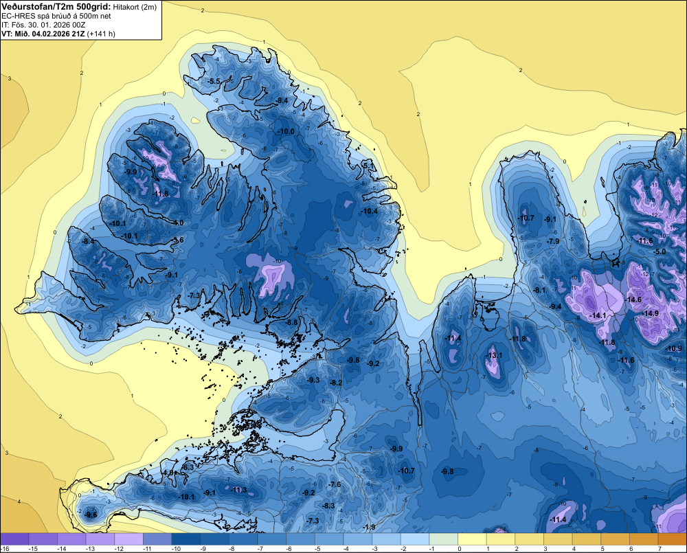This screenshot has height=553, width=687.
Task: Click the temperature value '-7.6' on the map
Action: click(x=335, y=484)
